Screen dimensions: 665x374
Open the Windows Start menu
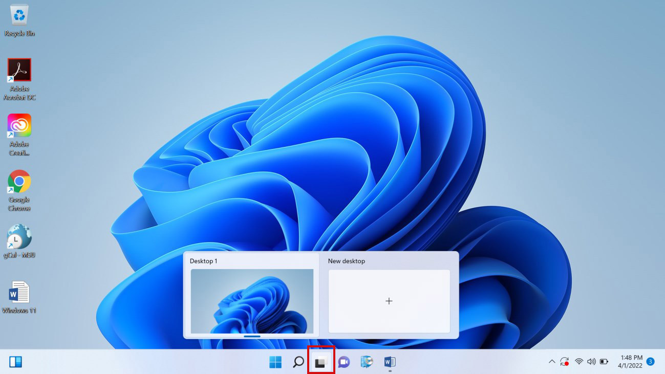tap(275, 362)
